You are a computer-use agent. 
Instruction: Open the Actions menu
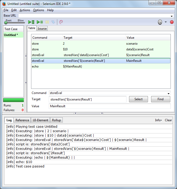pyautogui.click(x=25, y=10)
